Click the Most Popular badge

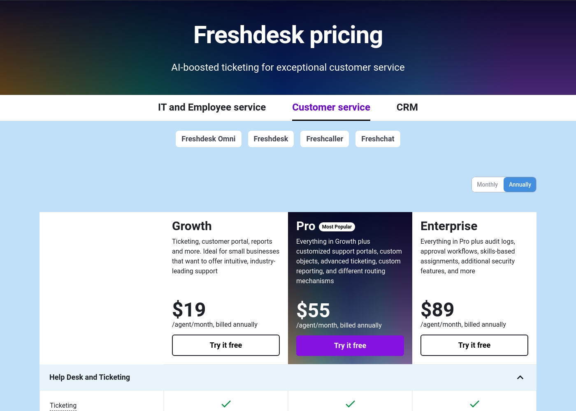pyautogui.click(x=337, y=227)
